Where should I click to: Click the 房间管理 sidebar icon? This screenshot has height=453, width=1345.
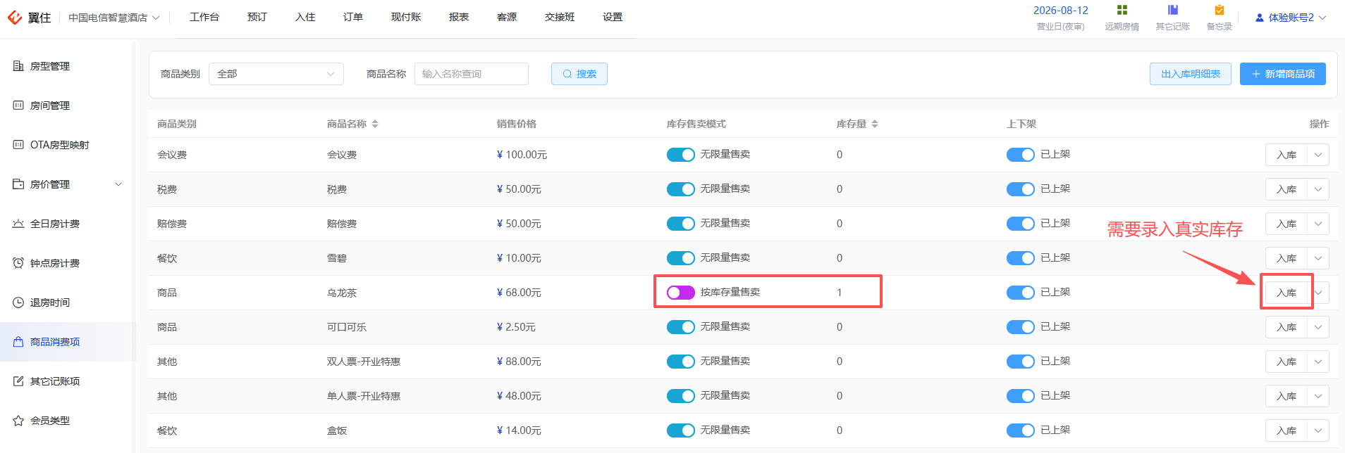pos(18,106)
